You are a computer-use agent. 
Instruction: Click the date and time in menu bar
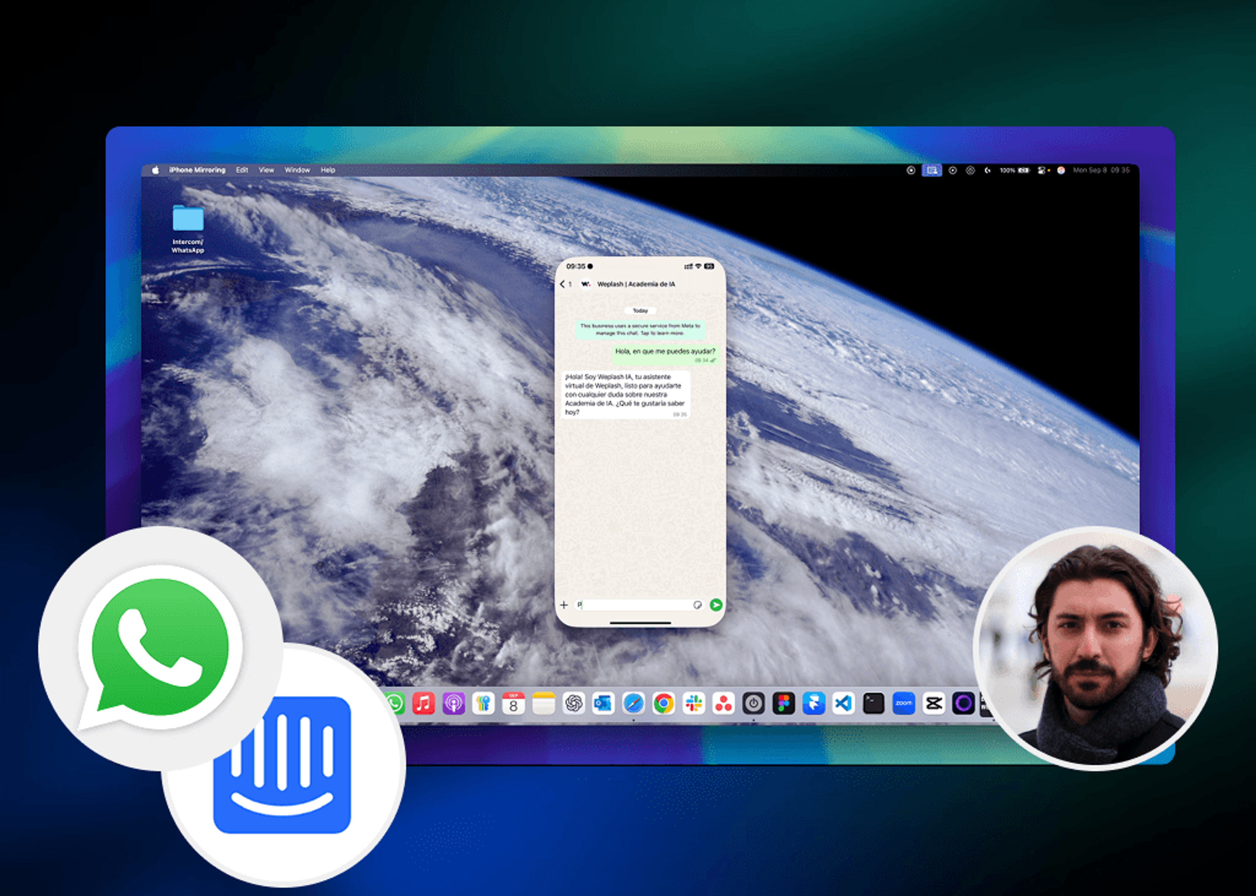click(x=1101, y=170)
